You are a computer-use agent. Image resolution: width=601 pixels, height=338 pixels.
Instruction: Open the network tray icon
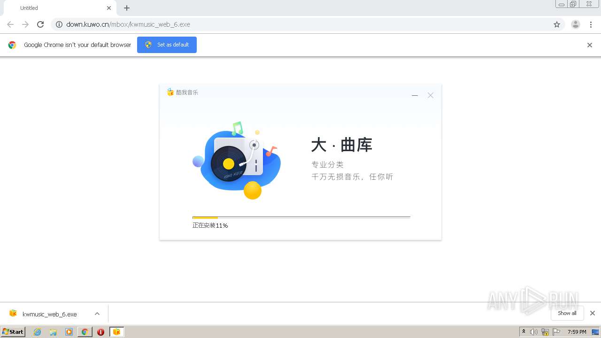pos(545,332)
